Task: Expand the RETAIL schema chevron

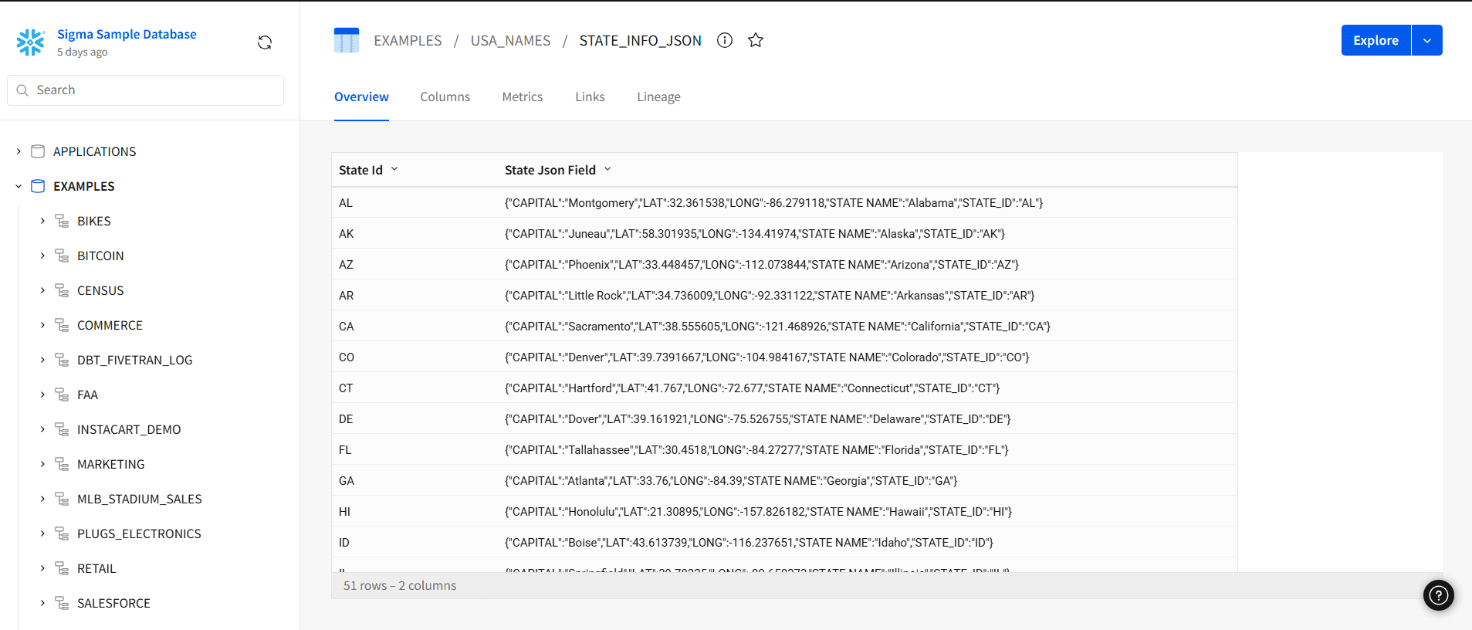Action: [x=42, y=568]
